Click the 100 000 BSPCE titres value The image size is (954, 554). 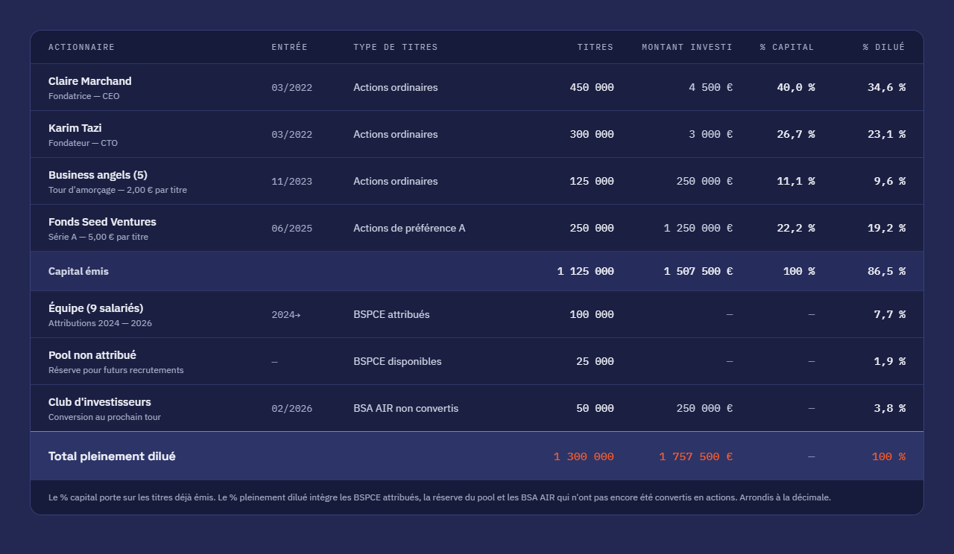click(592, 315)
